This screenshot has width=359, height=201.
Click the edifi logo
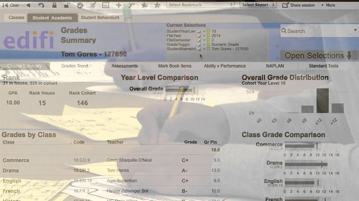point(29,40)
